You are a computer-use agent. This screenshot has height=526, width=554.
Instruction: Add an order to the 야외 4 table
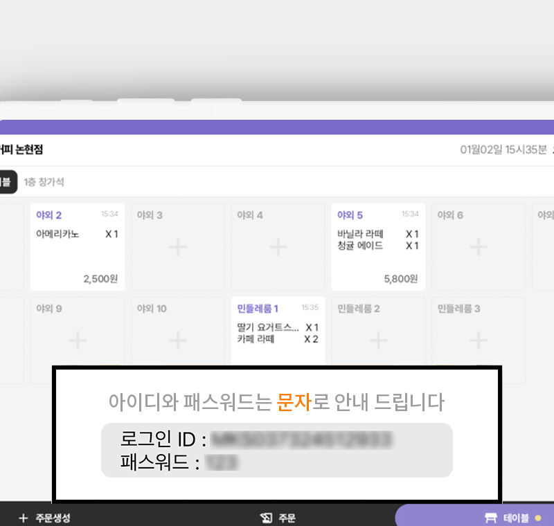click(x=278, y=246)
